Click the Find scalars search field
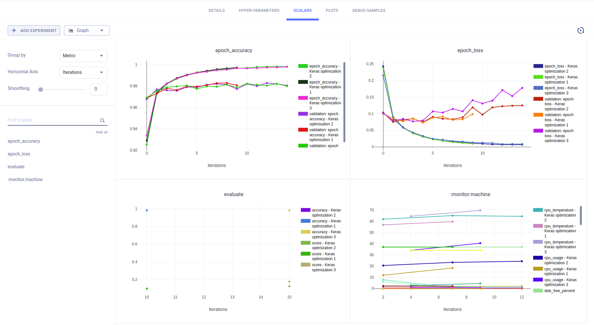 53,120
